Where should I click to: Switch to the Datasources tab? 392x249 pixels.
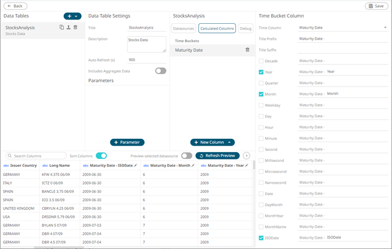pyautogui.click(x=184, y=28)
